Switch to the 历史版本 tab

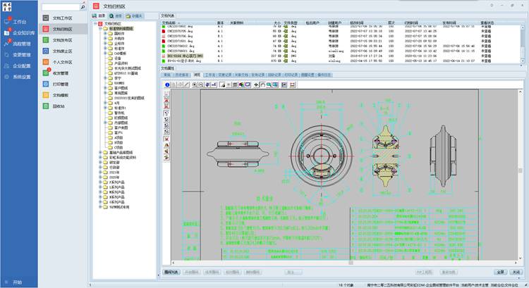[x=182, y=73]
